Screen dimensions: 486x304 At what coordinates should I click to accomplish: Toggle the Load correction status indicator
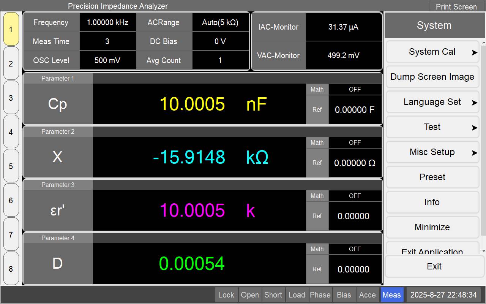pyautogui.click(x=297, y=295)
